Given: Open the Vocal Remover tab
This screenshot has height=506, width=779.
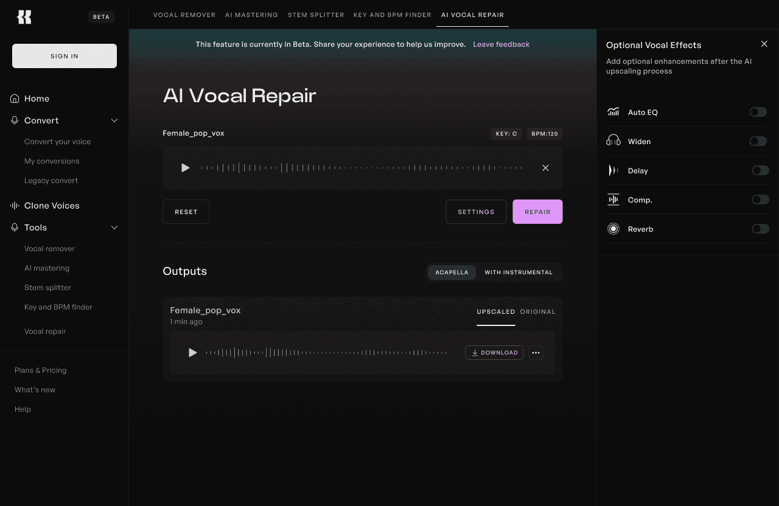Looking at the screenshot, I should [184, 15].
